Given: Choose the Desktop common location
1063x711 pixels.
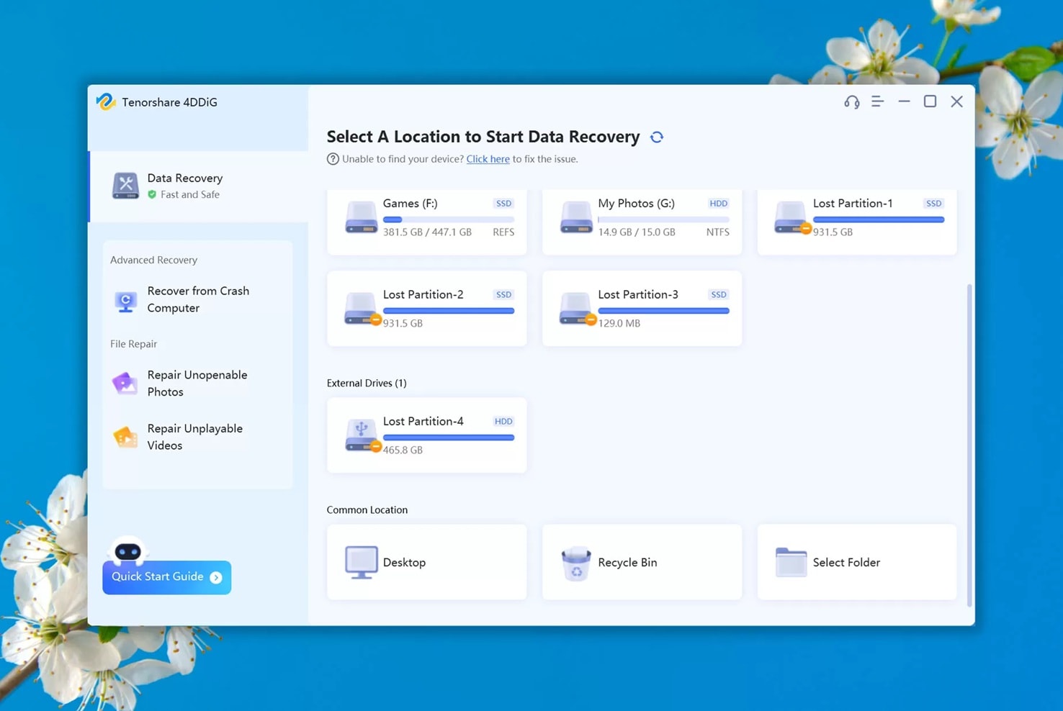Looking at the screenshot, I should [x=426, y=562].
